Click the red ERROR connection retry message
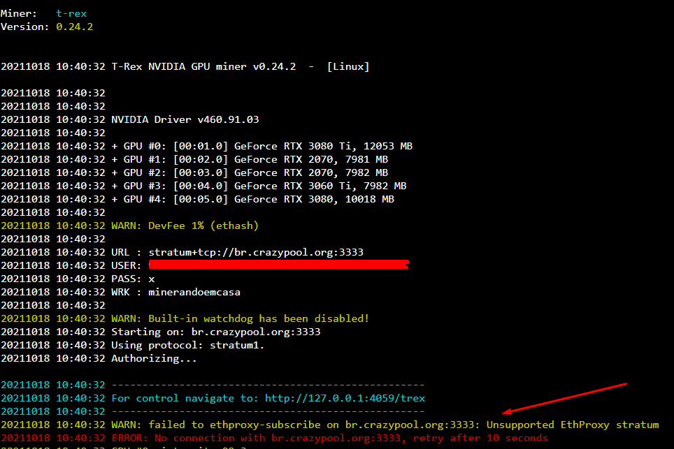Image resolution: width=674 pixels, height=449 pixels. [280, 437]
